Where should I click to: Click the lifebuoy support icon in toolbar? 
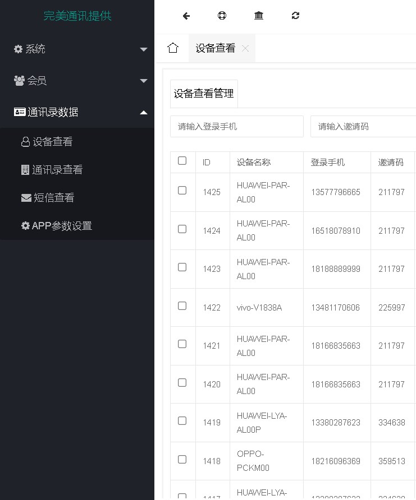tap(222, 15)
